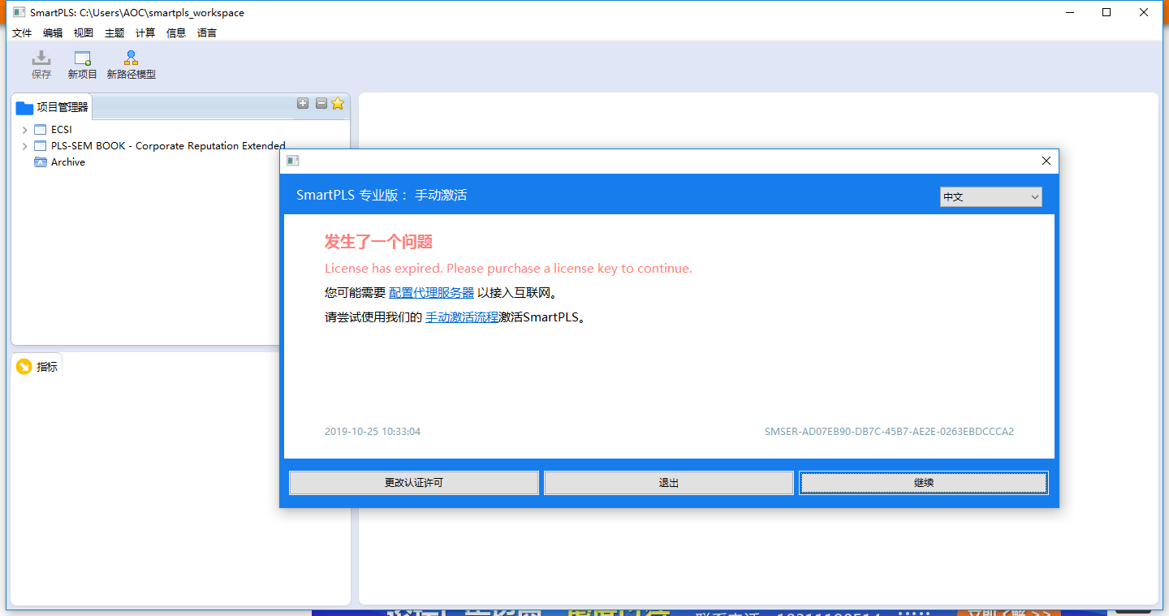Screen dimensions: 1169x616
Task: Expand the PLS-SEM BOOK project node
Action: pos(25,146)
